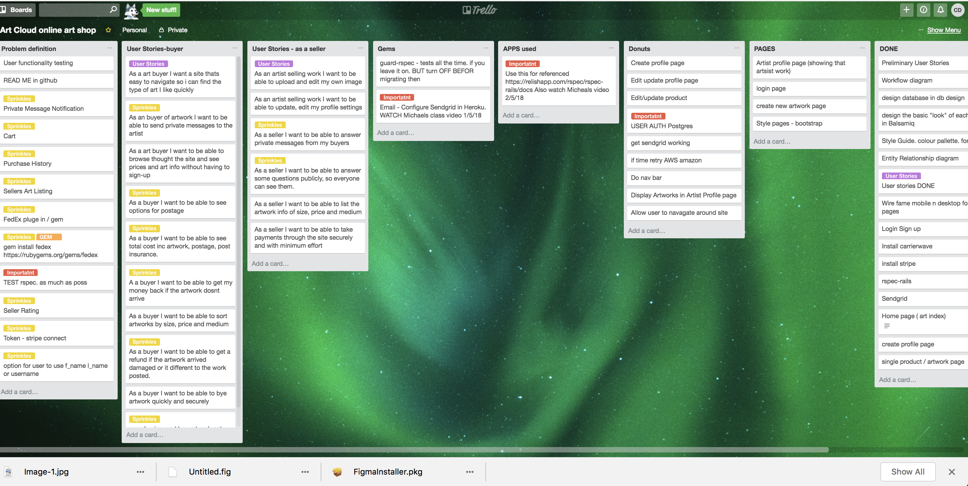Image resolution: width=968 pixels, height=486 pixels.
Task: Click the plus create icon in header
Action: click(906, 10)
